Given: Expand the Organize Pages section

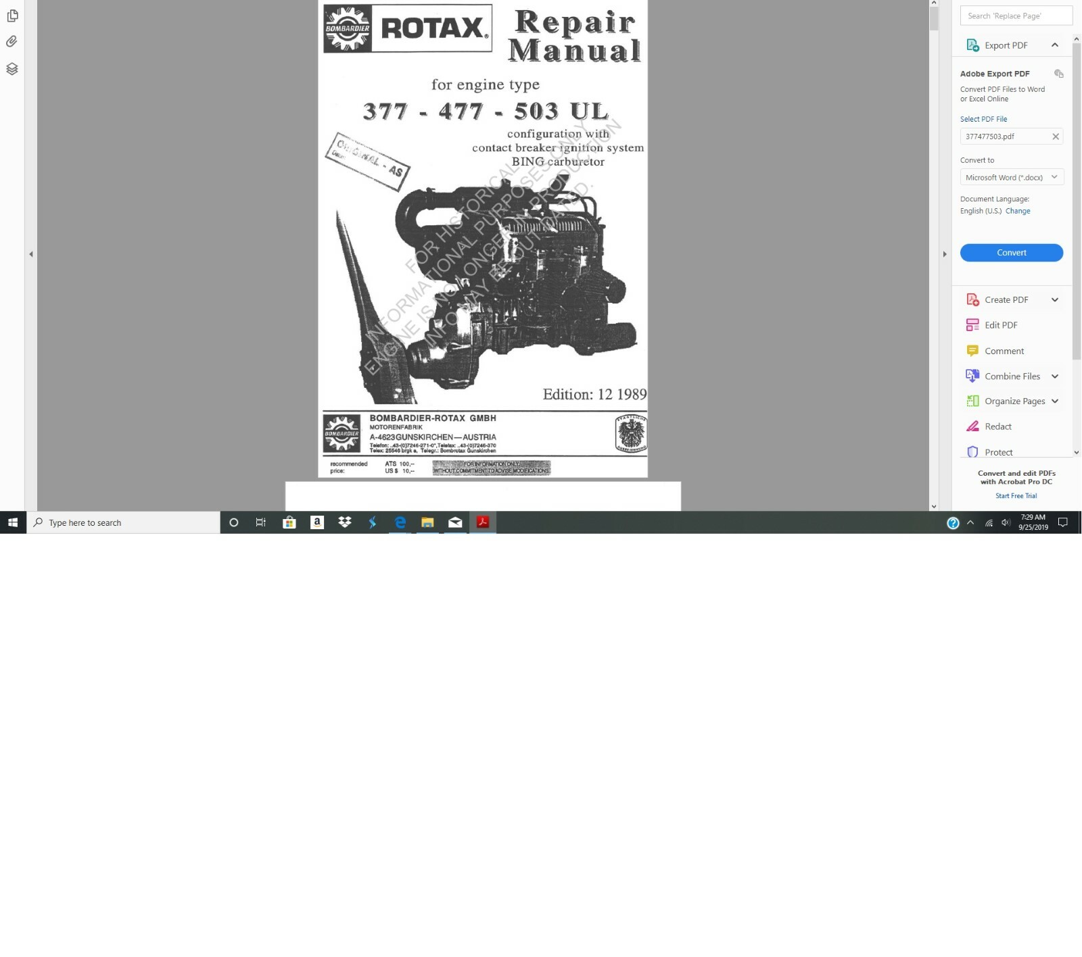Looking at the screenshot, I should 1056,401.
